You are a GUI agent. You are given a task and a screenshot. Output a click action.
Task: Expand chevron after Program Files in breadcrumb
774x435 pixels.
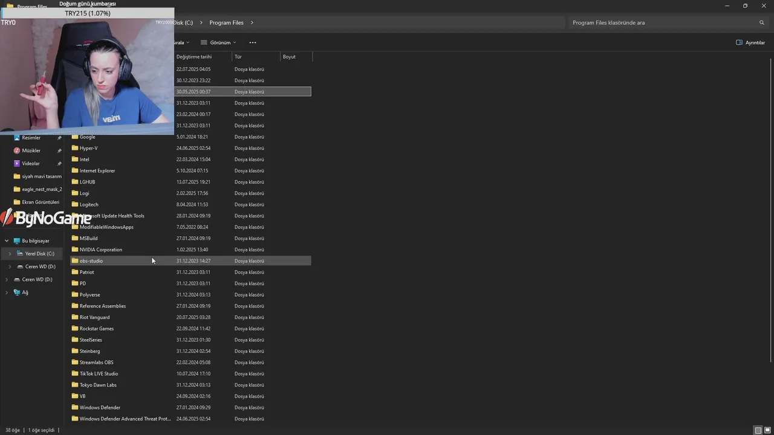(252, 22)
